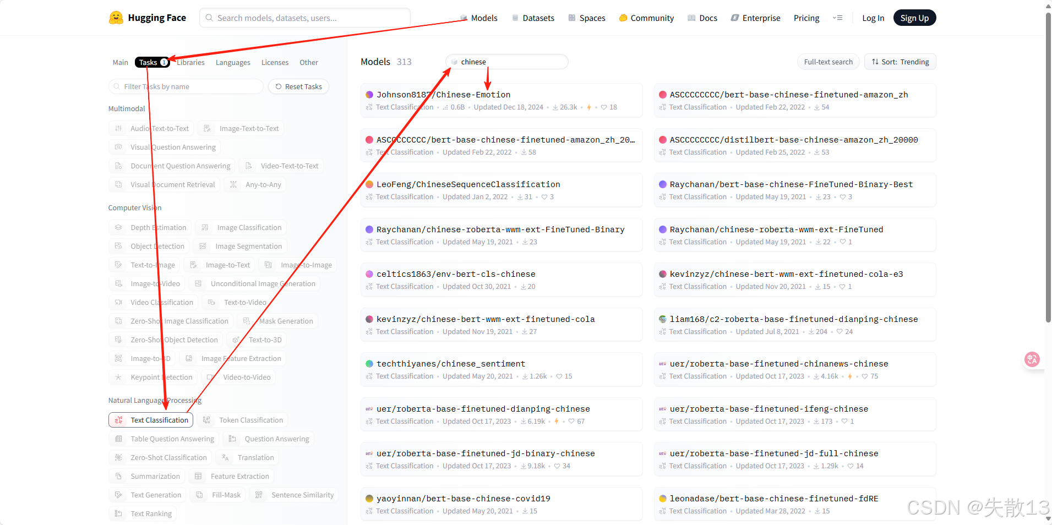Toggle the Document Question Answering task filter

click(x=172, y=166)
